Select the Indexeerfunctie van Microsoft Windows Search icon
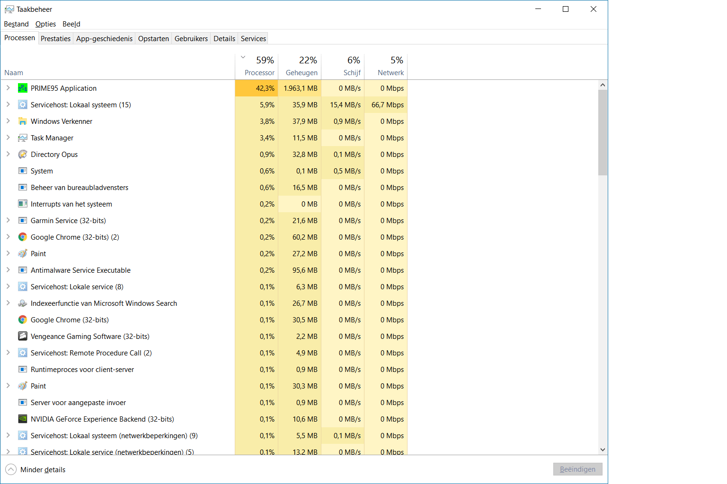This screenshot has height=484, width=727. 23,303
